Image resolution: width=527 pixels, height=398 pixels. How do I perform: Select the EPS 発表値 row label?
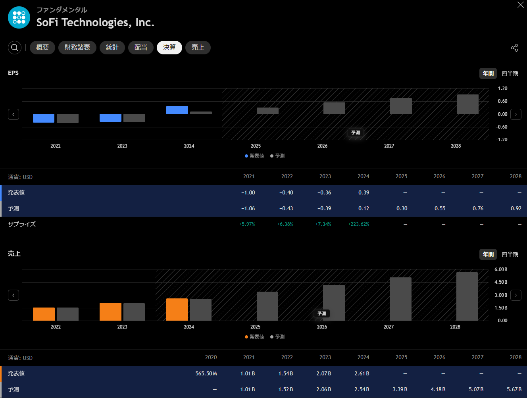[16, 192]
